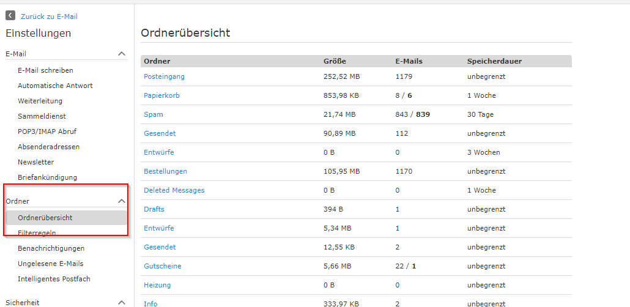630x307 pixels.
Task: Open the Deleted Messages folder
Action: [x=174, y=190]
